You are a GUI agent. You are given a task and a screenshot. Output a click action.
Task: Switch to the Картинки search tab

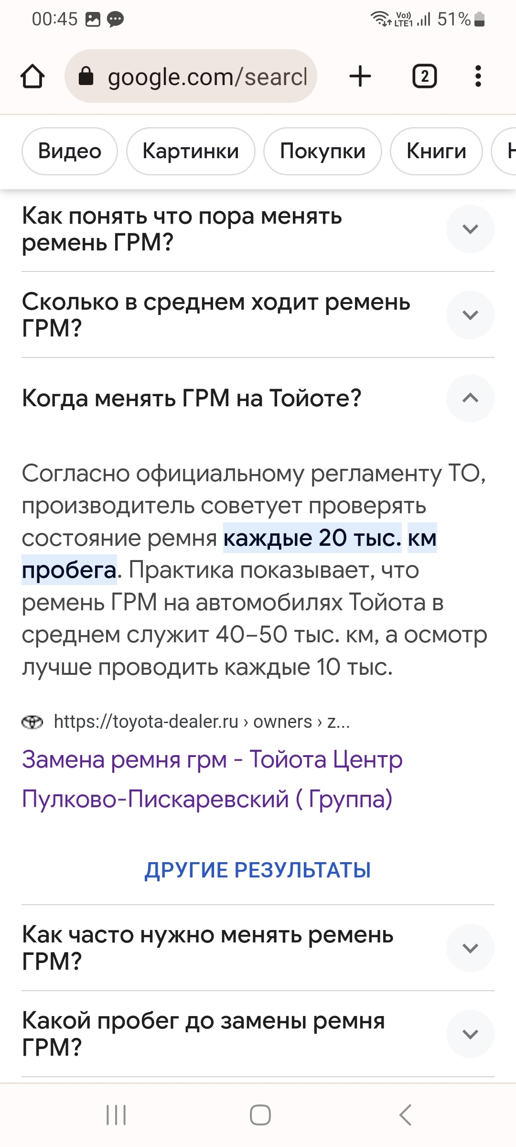pyautogui.click(x=191, y=151)
